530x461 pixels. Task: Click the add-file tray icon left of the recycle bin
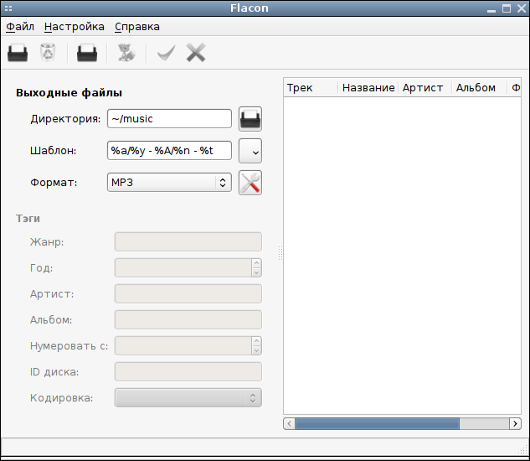point(18,53)
